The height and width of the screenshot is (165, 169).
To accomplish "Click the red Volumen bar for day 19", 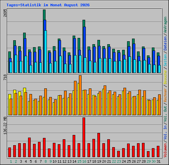I will tap(99, 145).
